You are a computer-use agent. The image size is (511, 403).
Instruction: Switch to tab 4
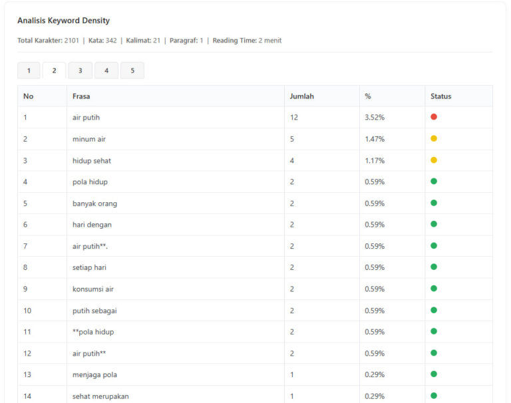[106, 70]
